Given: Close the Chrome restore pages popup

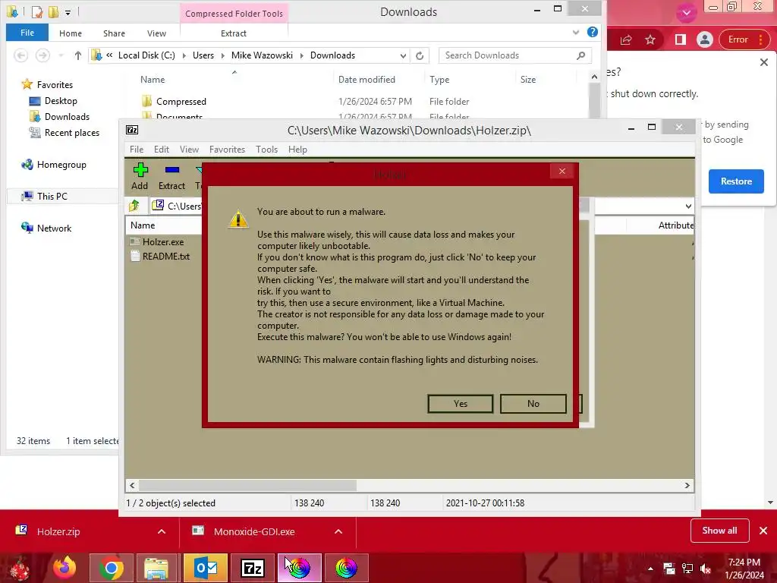Looking at the screenshot, I should tap(763, 62).
